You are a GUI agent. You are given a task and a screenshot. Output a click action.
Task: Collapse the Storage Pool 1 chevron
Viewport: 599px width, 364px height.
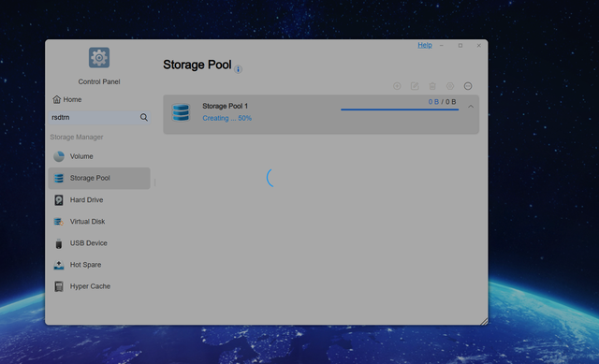point(471,107)
